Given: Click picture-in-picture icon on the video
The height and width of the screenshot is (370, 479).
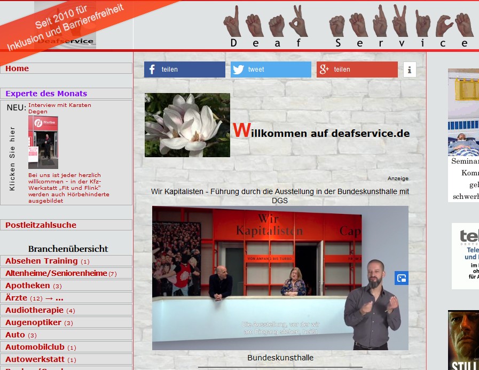Looking at the screenshot, I should tap(402, 278).
